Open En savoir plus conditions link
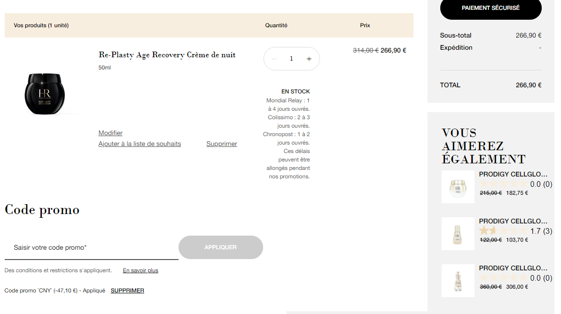Screen dimensions: 561x314 (140, 270)
